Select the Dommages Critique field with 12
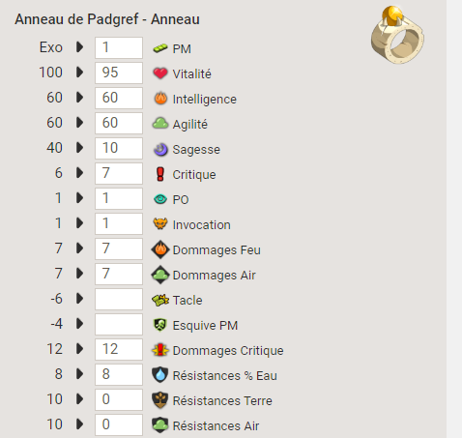Viewport: 462px width, 438px height. 119,349
